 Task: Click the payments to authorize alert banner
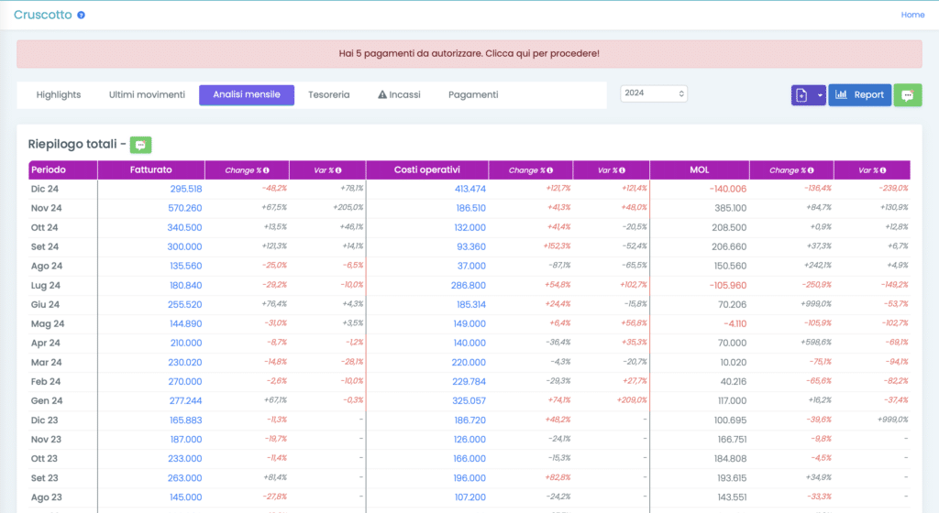coord(469,54)
